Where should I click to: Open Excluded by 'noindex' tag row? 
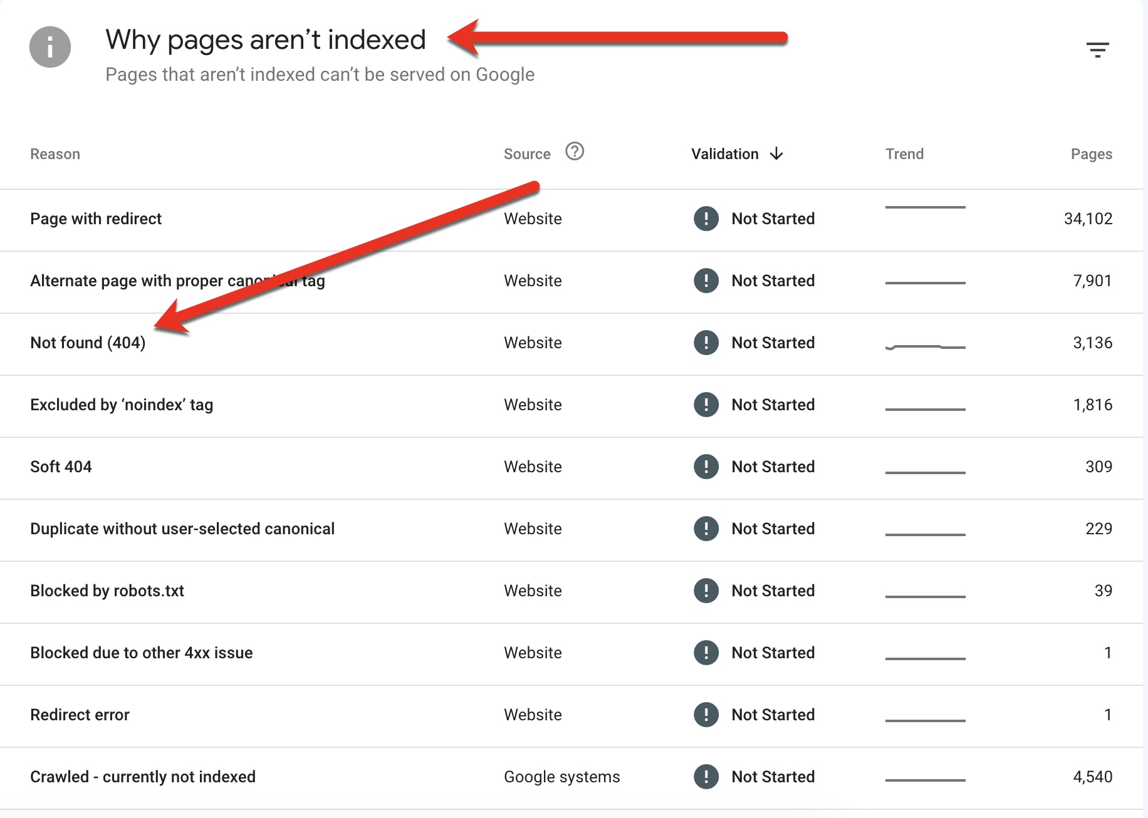(x=122, y=405)
